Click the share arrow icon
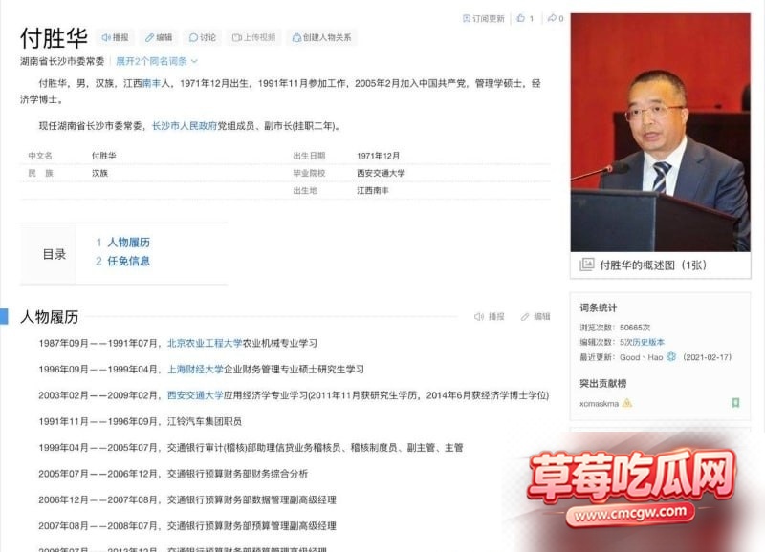The image size is (765, 552). point(552,18)
